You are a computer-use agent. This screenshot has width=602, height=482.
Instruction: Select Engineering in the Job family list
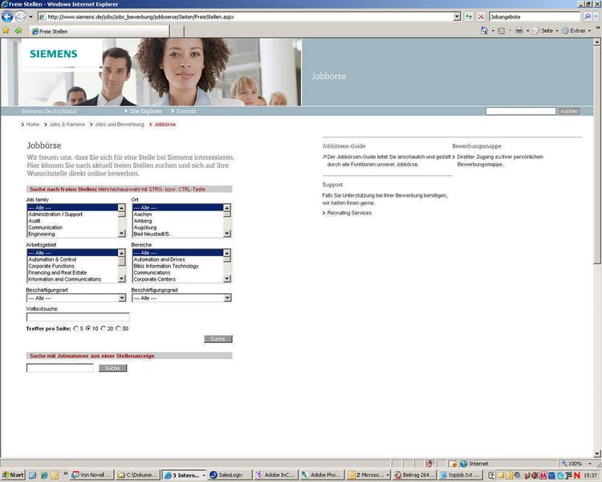coord(72,234)
